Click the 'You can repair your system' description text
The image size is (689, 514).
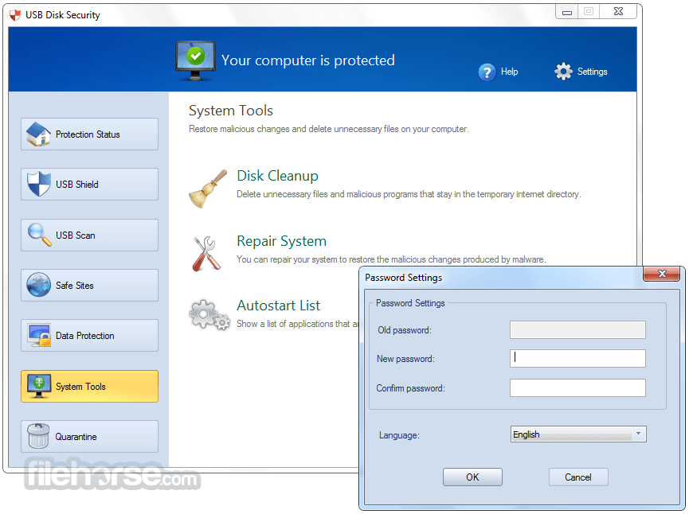pos(391,259)
